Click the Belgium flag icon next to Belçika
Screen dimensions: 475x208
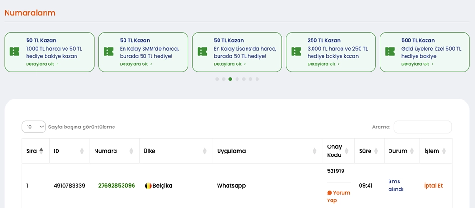coord(148,186)
